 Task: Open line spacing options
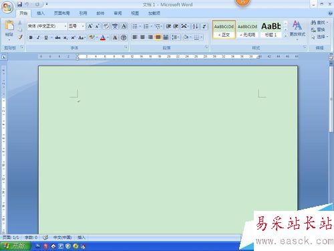175,37
